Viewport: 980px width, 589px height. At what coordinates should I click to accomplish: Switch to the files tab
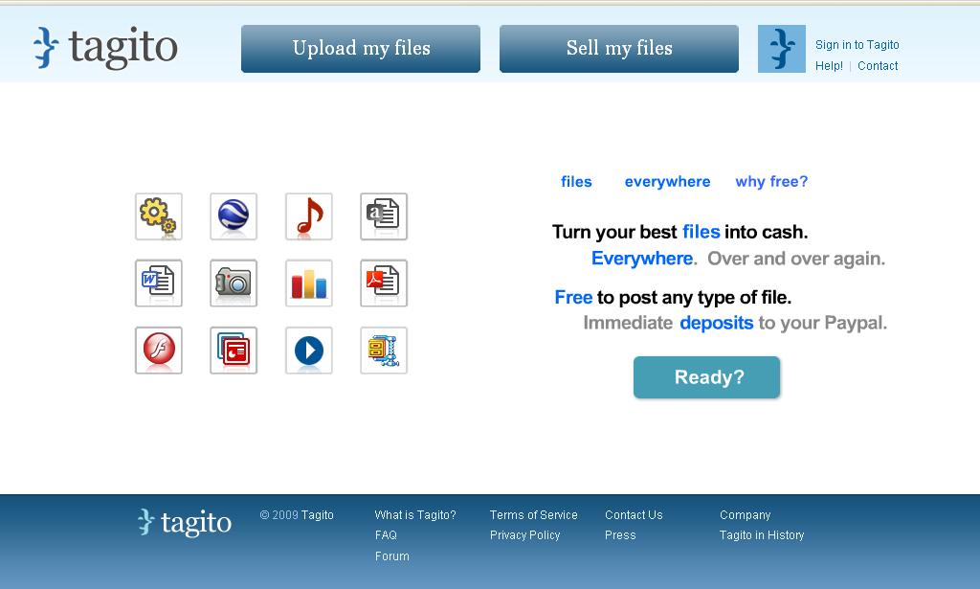pyautogui.click(x=576, y=181)
